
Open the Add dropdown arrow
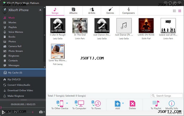(123, 103)
